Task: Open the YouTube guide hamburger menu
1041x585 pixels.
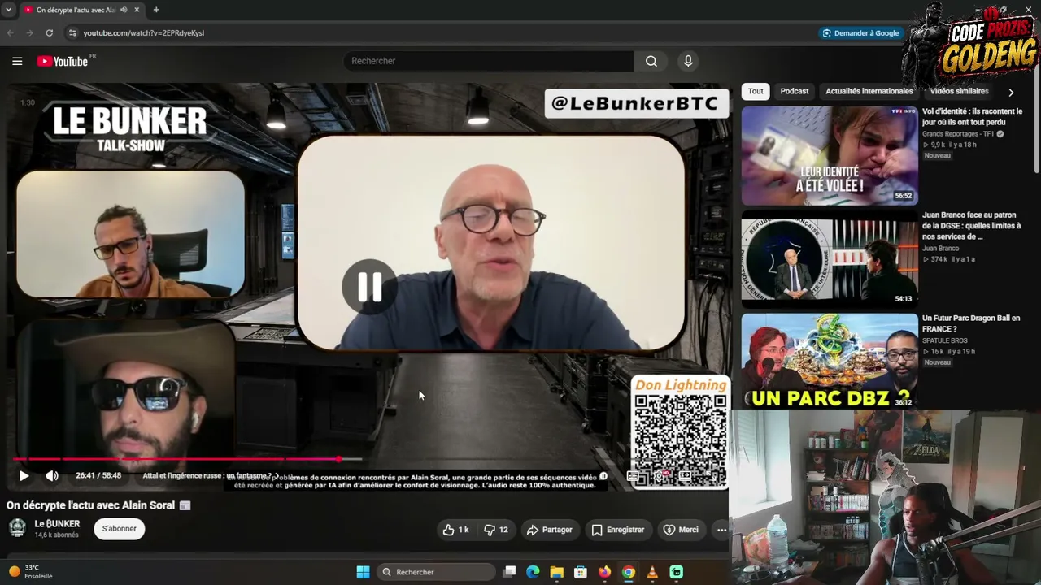Action: pos(17,61)
